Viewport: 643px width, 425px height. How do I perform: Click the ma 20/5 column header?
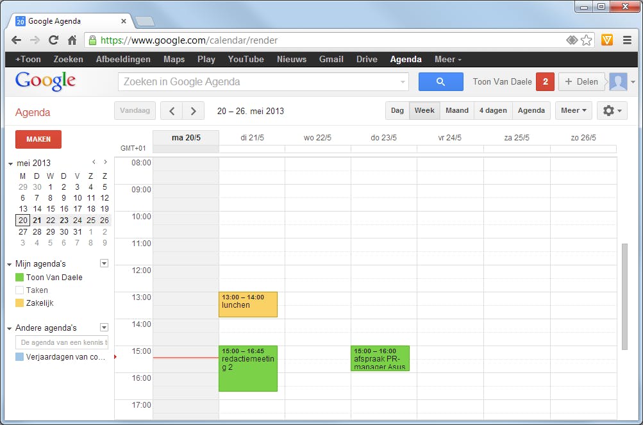tap(186, 138)
